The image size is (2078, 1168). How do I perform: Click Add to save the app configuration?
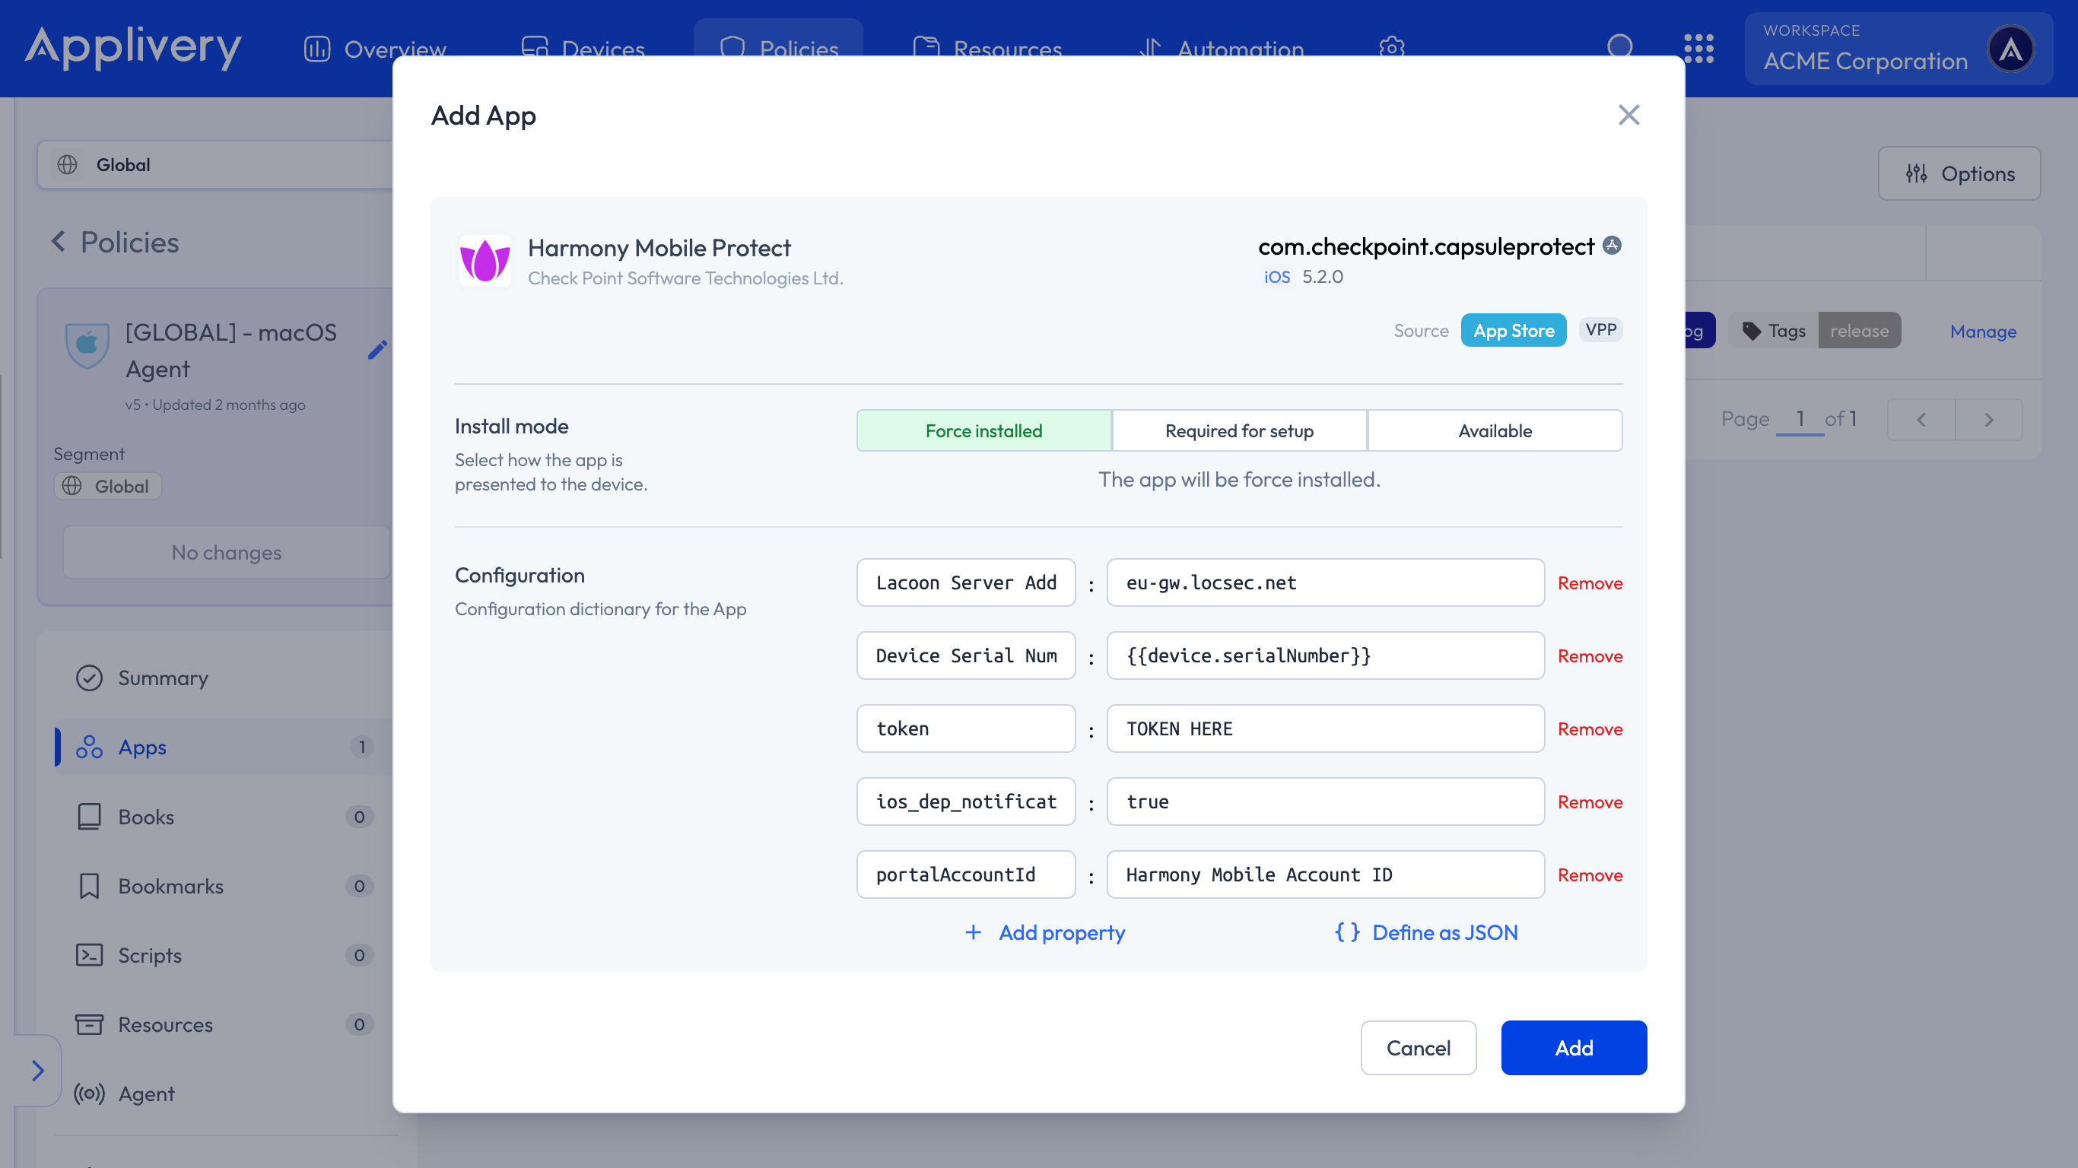[x=1573, y=1048]
